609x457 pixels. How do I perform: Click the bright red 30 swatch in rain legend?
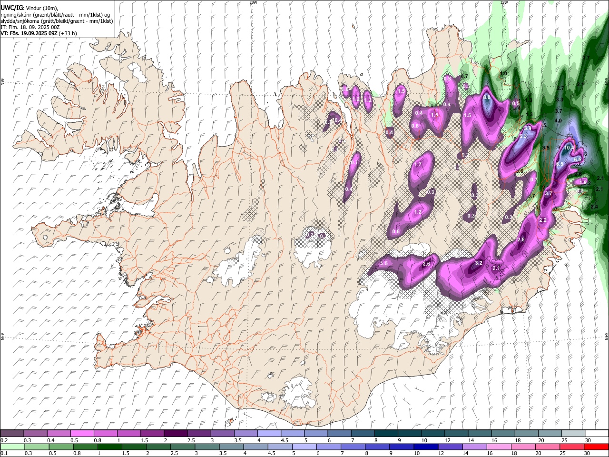pos(596,447)
